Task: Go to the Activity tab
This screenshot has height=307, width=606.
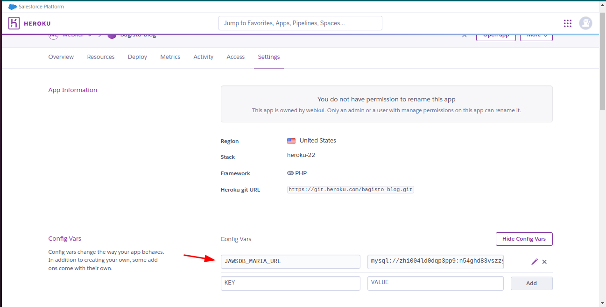Action: [x=204, y=57]
